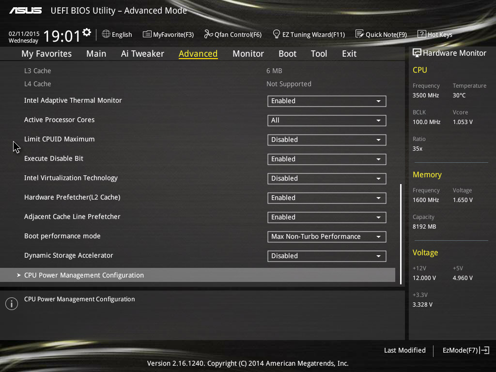The height and width of the screenshot is (372, 496).
Task: Expand CPU Power Management Configuration submenu
Action: (198, 275)
